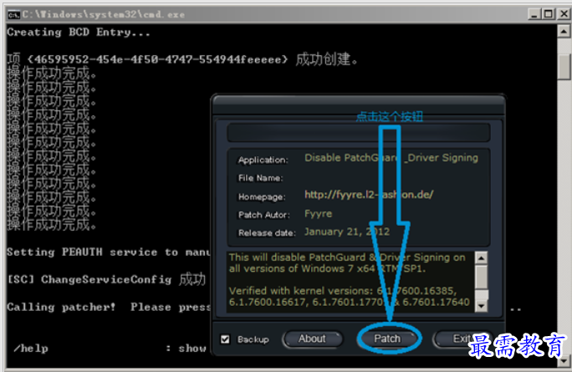The width and height of the screenshot is (572, 372).
Task: Maximize the cmd.exe window
Action: [549, 14]
